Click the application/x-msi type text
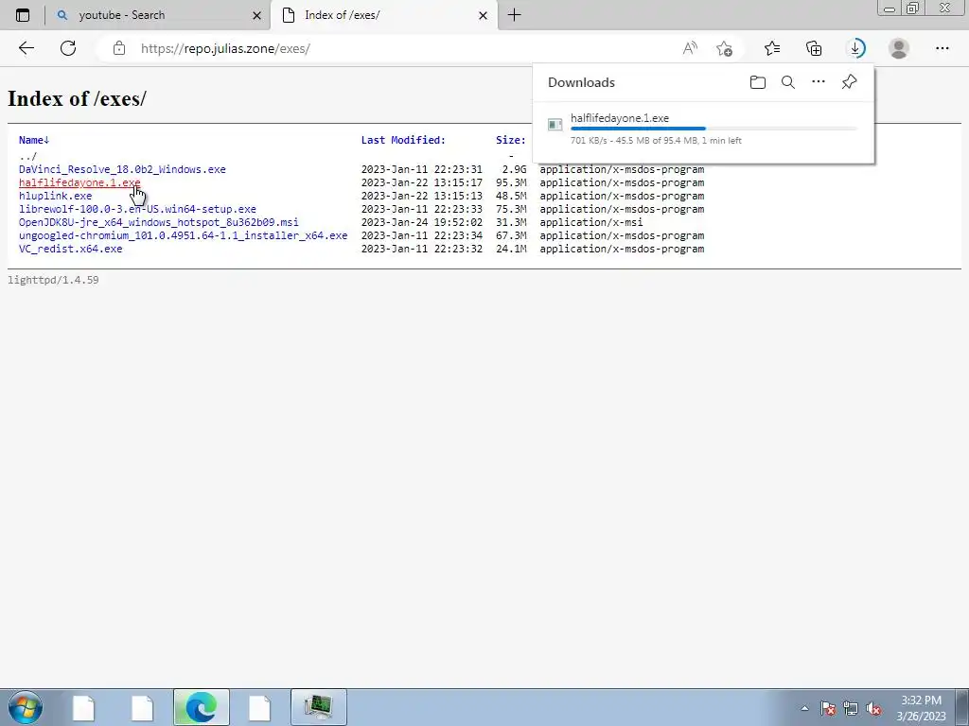969x726 pixels. point(590,222)
